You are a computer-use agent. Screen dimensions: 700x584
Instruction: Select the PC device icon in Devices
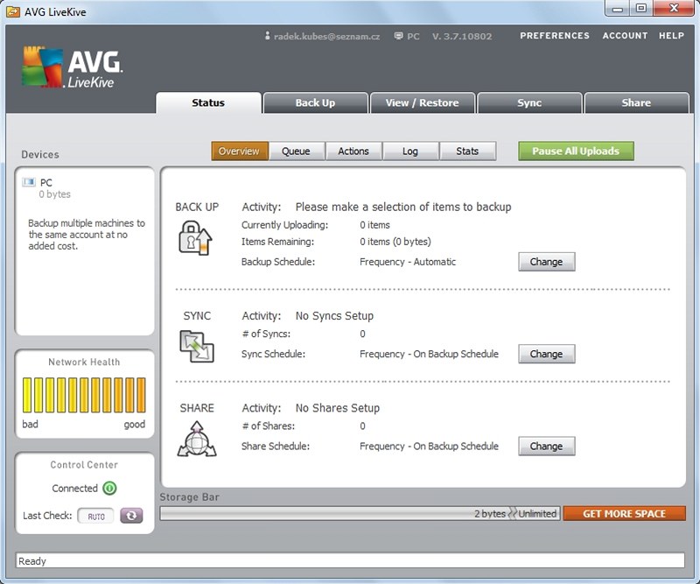(x=29, y=182)
